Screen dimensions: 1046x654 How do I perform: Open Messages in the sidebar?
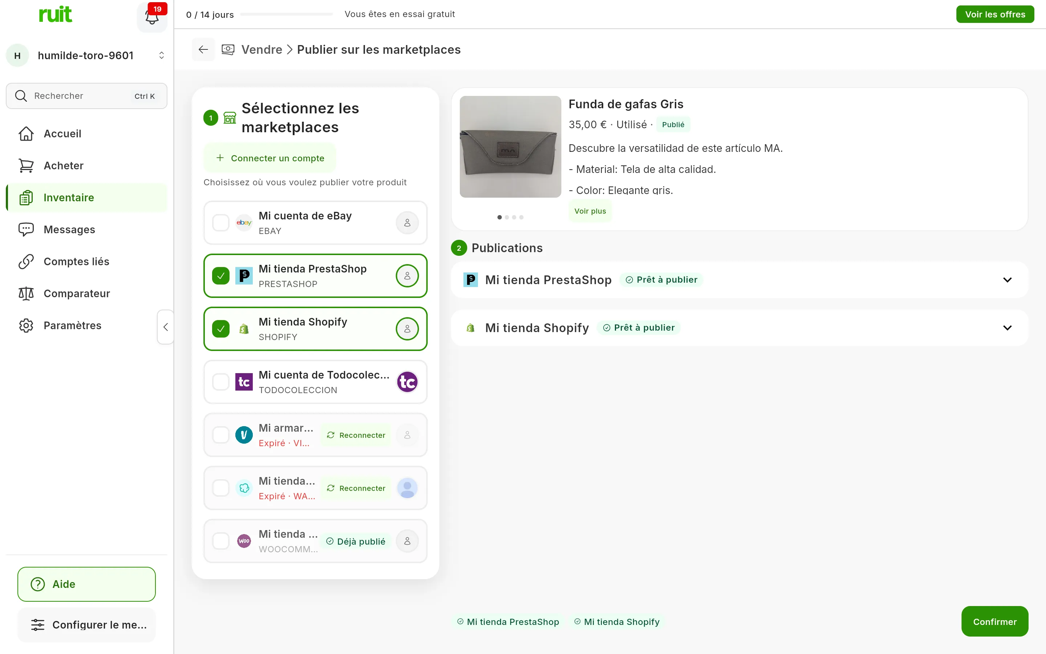point(86,230)
